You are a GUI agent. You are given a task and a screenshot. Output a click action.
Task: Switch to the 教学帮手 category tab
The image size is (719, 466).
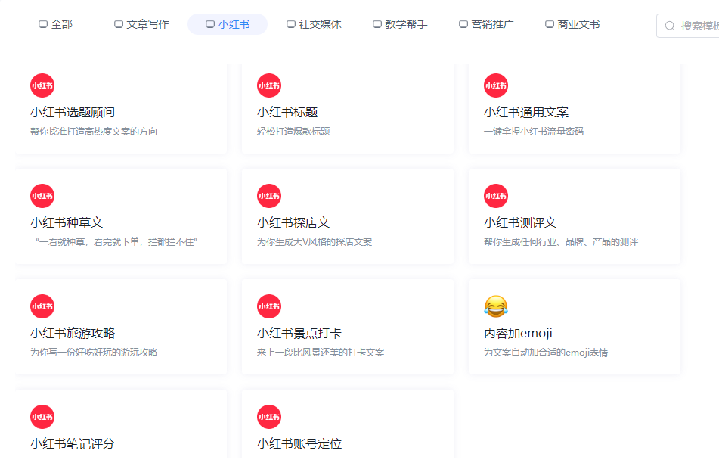click(376, 23)
